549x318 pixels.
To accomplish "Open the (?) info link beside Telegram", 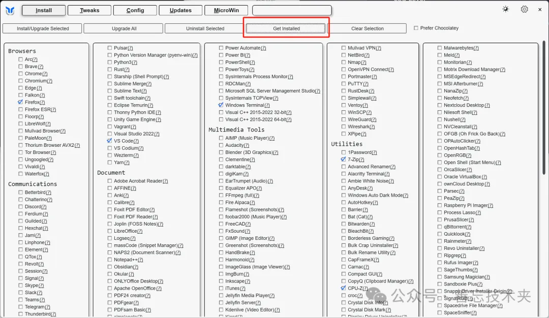I will pyautogui.click(x=47, y=307).
